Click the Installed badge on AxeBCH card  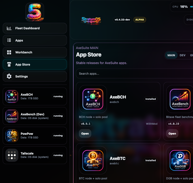151,99
